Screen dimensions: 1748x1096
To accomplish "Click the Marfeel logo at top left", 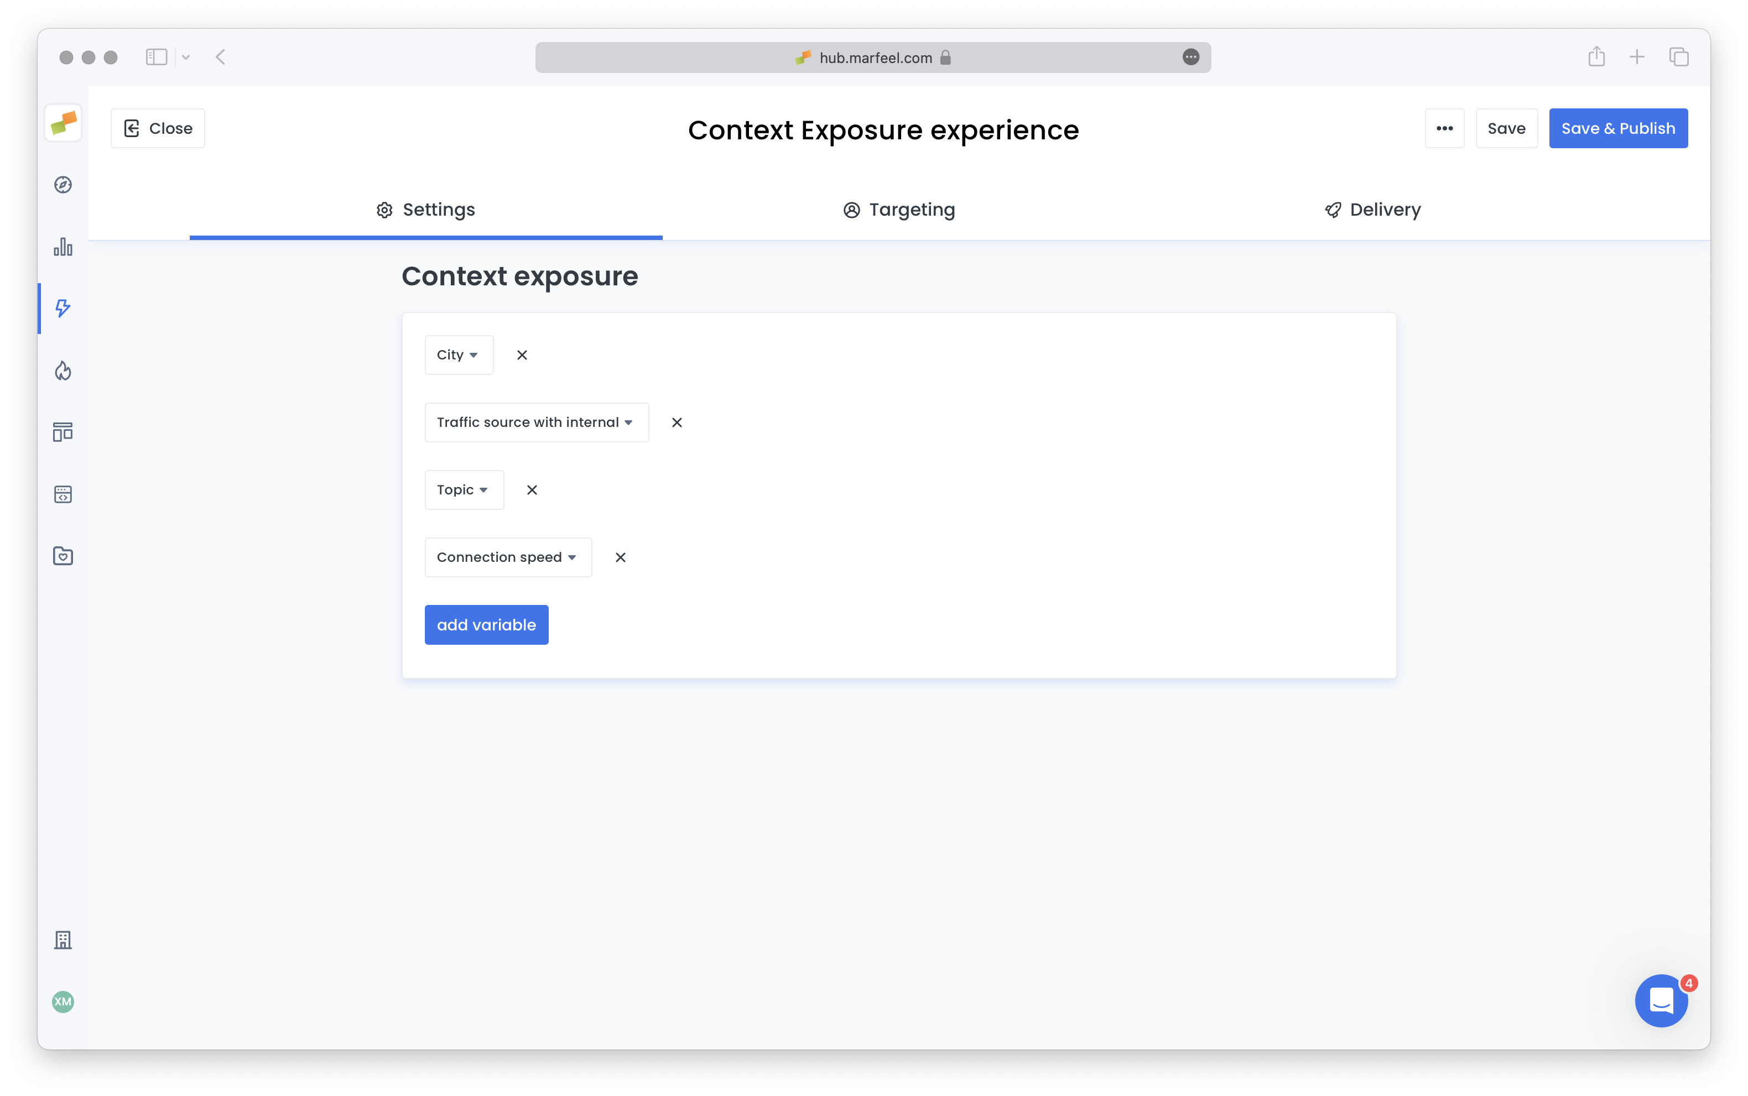I will tap(63, 123).
